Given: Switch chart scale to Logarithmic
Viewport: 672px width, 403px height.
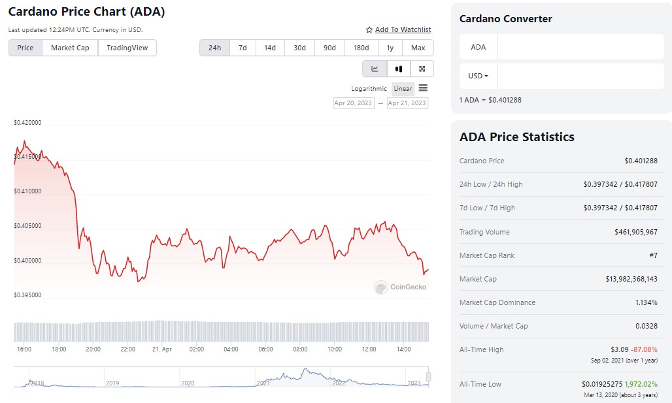Looking at the screenshot, I should click(368, 88).
